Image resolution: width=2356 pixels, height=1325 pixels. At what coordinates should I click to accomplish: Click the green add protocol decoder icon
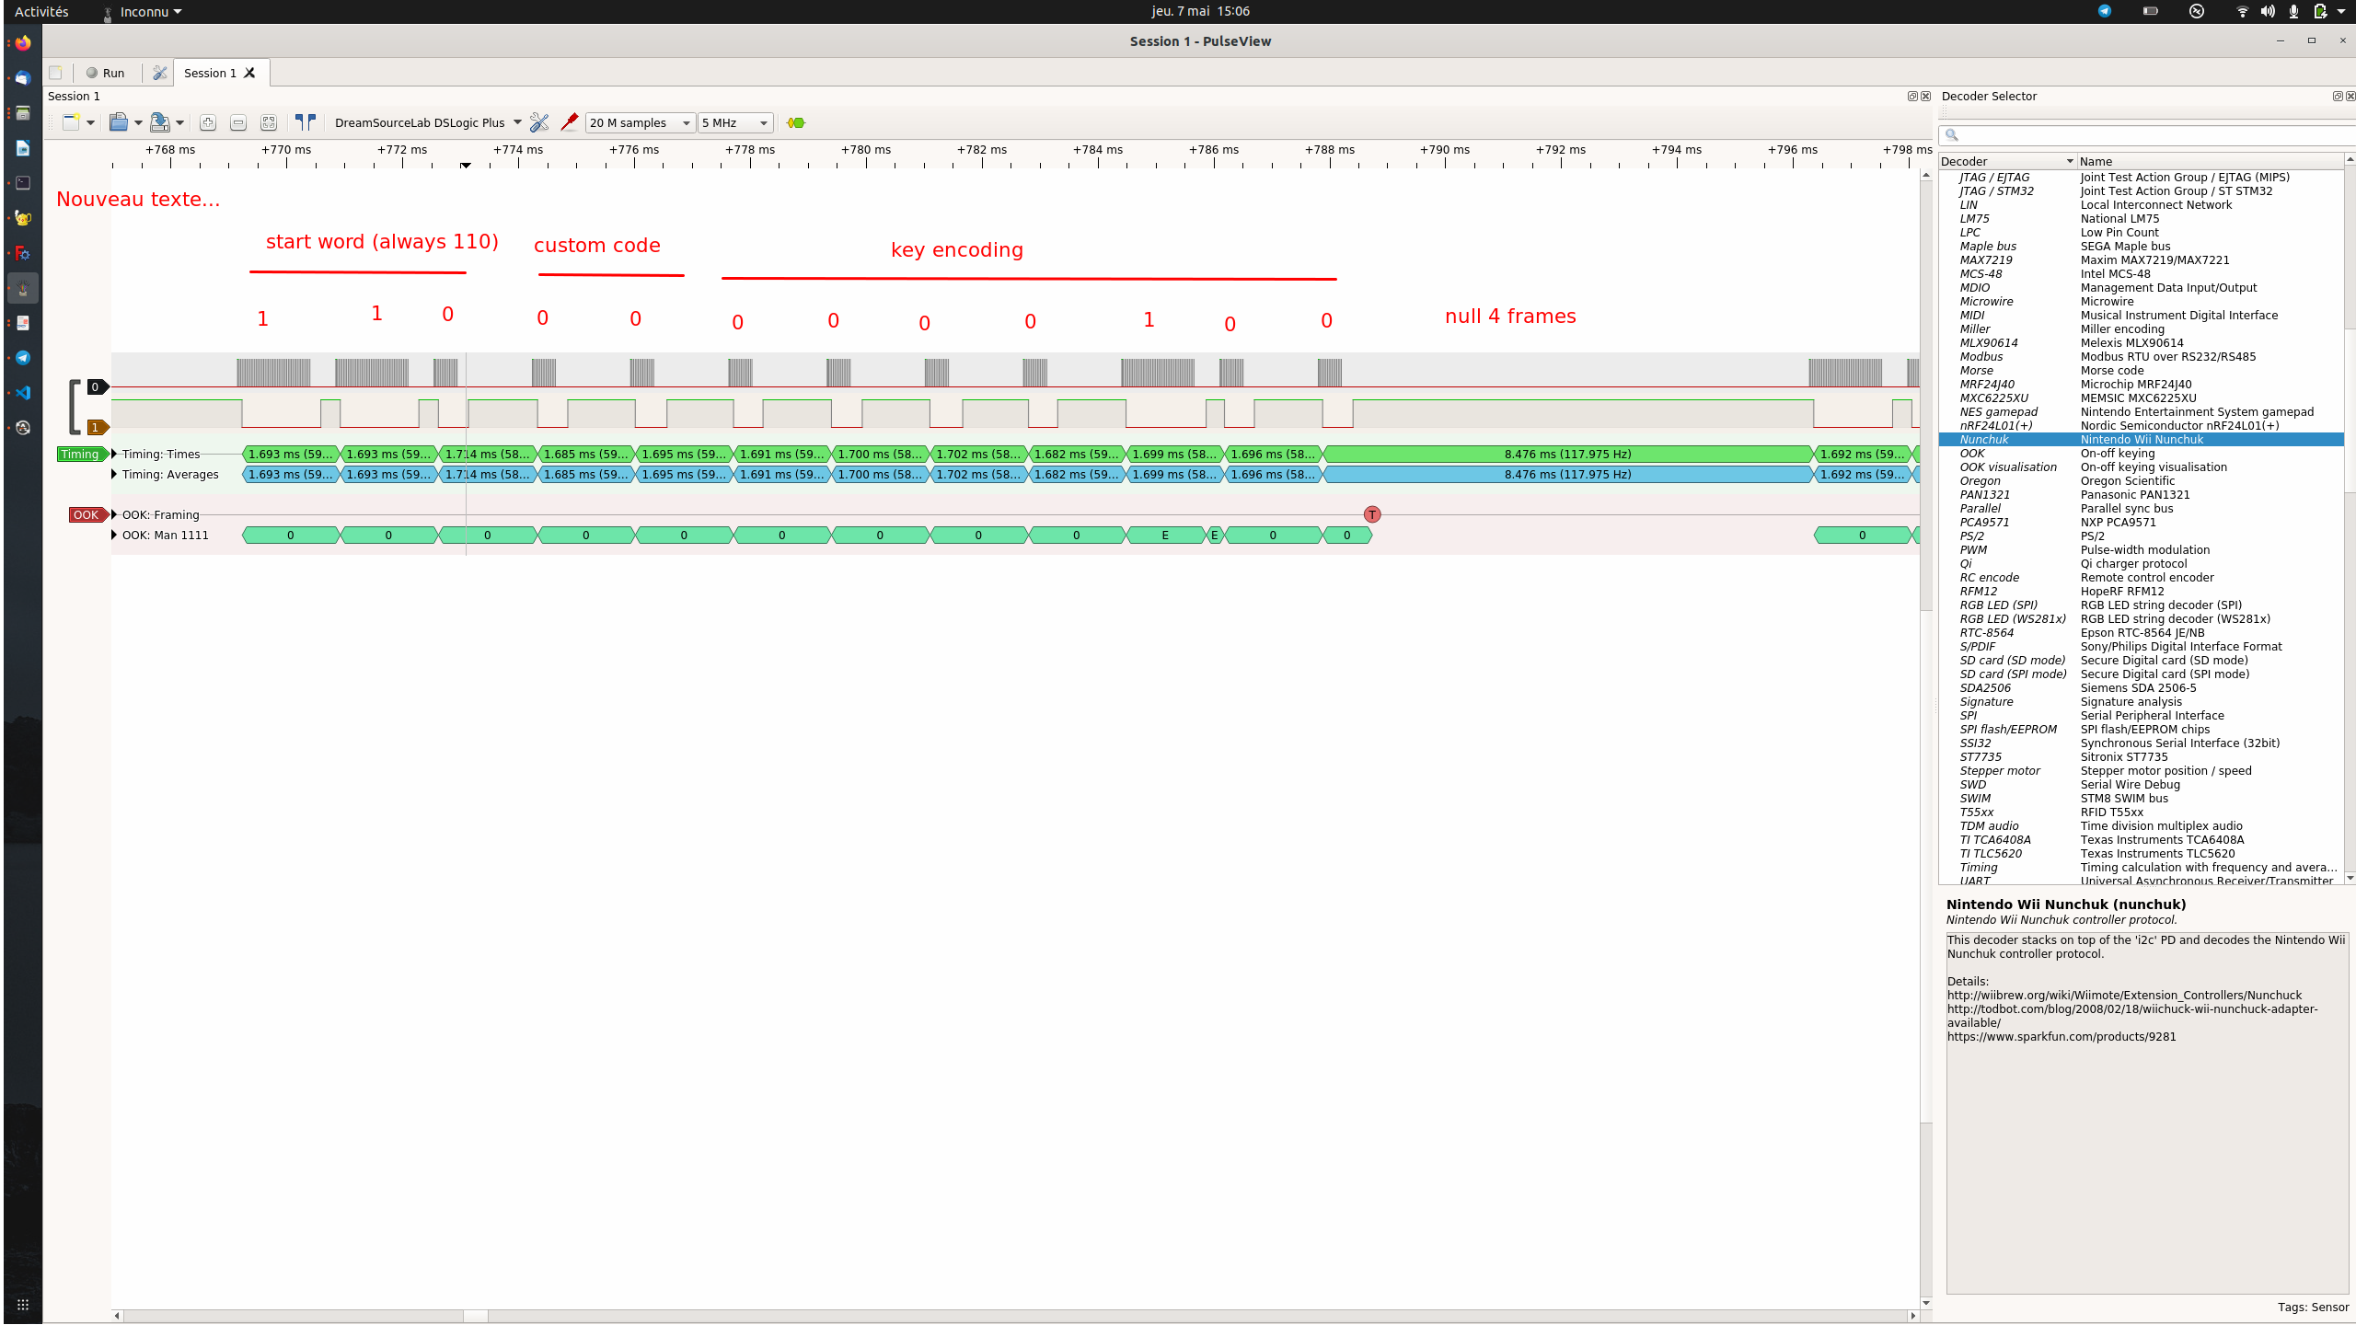(x=795, y=122)
